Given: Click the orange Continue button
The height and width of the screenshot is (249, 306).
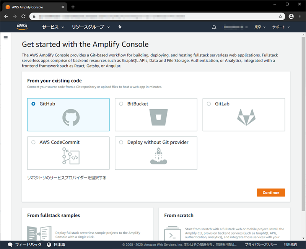Looking at the screenshot, I should pos(271,192).
